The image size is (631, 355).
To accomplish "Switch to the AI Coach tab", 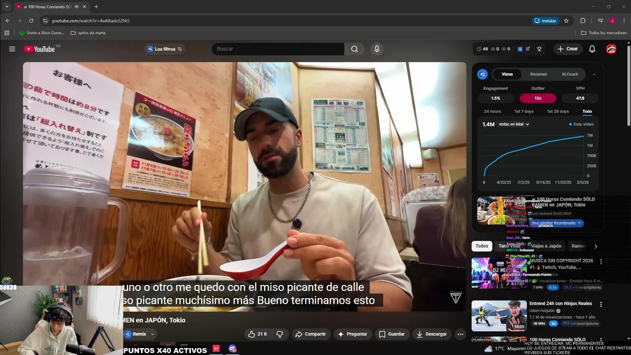I will [x=570, y=74].
